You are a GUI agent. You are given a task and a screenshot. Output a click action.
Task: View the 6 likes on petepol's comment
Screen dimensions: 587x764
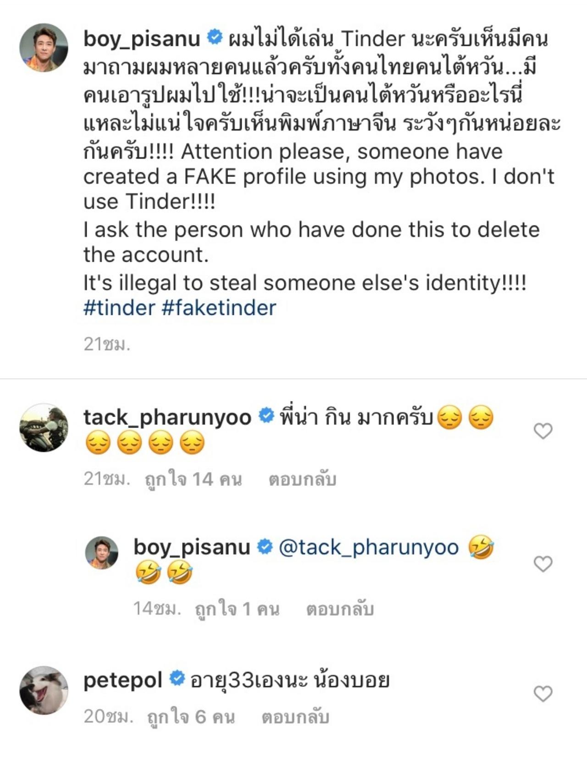(191, 717)
